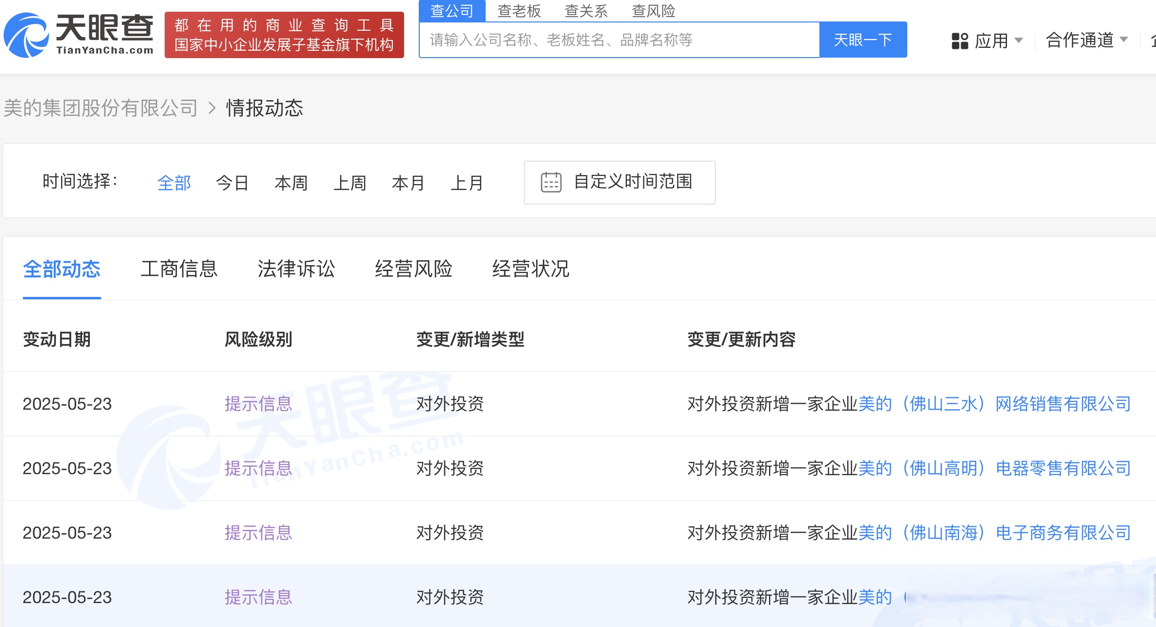Click the TianYanCha logo icon
This screenshot has height=627, width=1156.
tap(27, 34)
